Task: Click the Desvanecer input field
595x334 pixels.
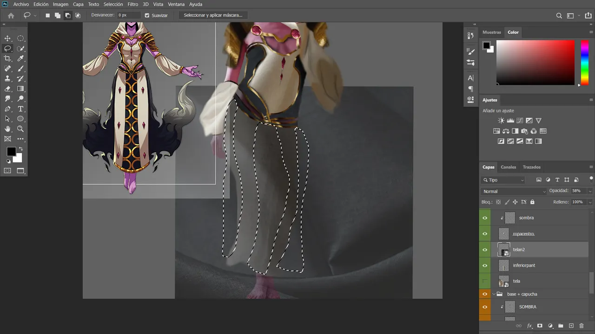Action: coord(128,15)
